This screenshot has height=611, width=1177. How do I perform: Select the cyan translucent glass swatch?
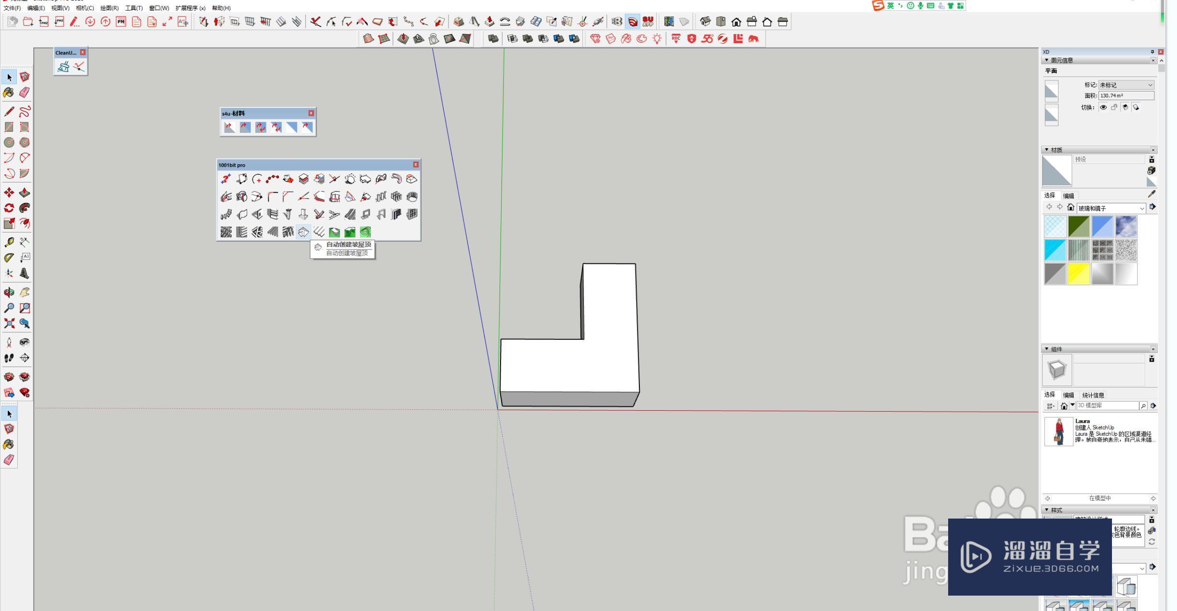(1055, 250)
